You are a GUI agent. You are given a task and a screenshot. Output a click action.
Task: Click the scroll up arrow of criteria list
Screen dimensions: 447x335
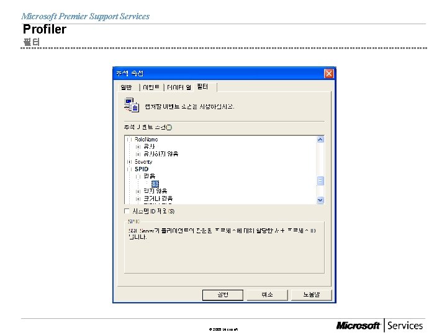pos(320,140)
